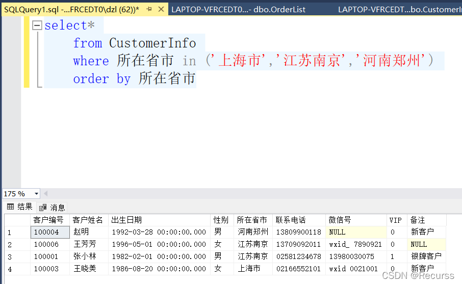Click the 客户编号 column header

50,220
